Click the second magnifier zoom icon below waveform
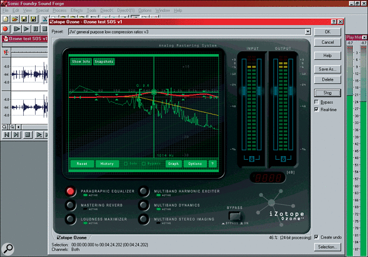Viewport: 368px width, 257px height. (x=11, y=127)
